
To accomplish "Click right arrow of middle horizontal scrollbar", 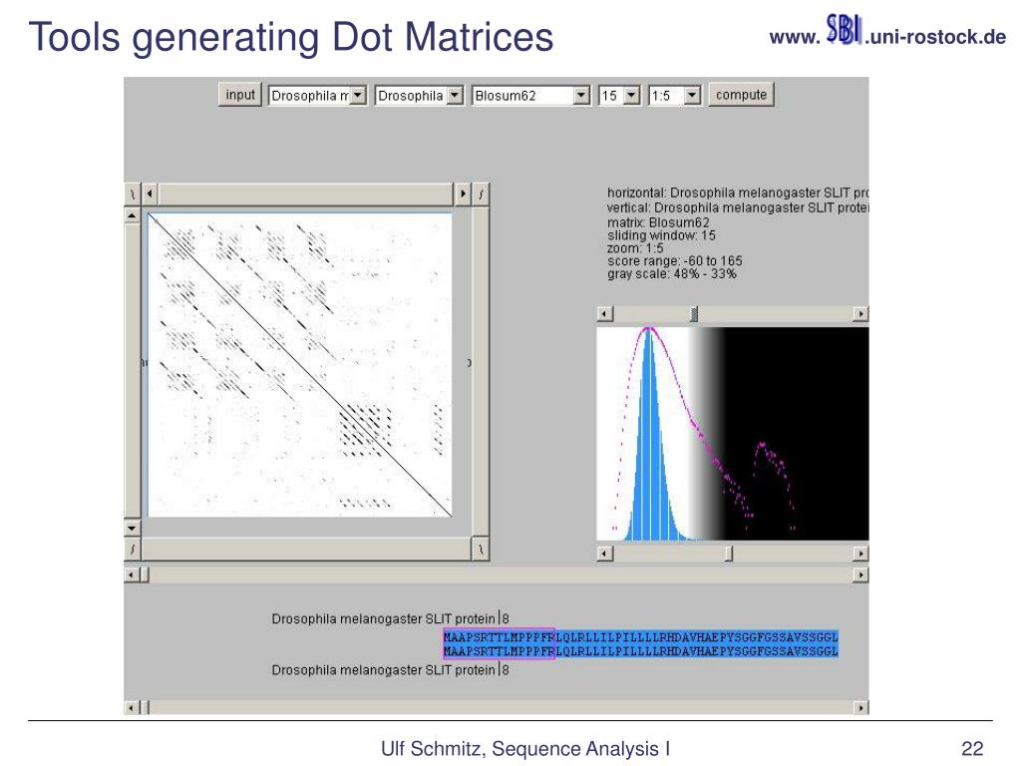I will tap(860, 574).
